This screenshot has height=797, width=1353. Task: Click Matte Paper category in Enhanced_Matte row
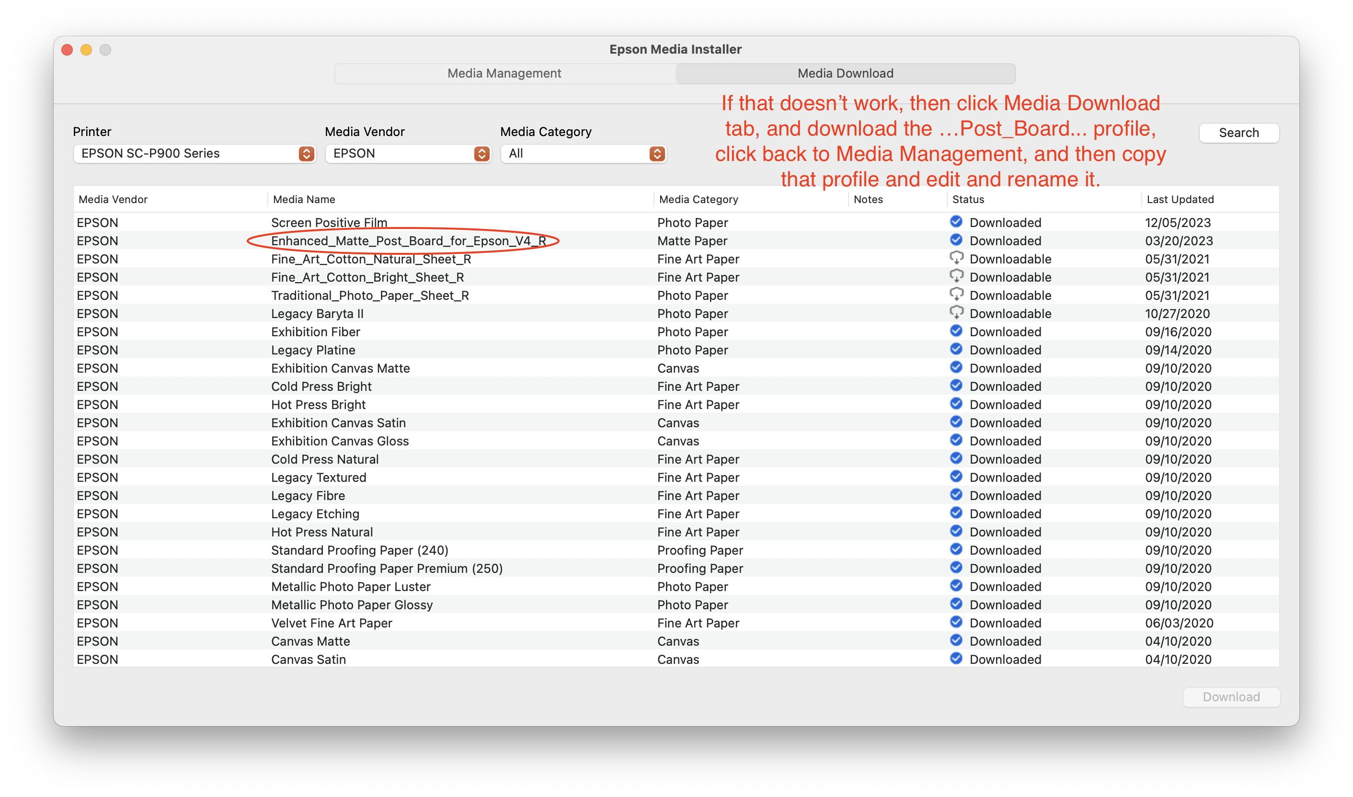pyautogui.click(x=692, y=241)
